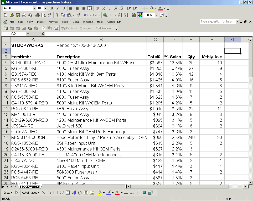The height and width of the screenshot is (201, 253).
Task: Select Format Painter brush
Action: tap(78, 15)
